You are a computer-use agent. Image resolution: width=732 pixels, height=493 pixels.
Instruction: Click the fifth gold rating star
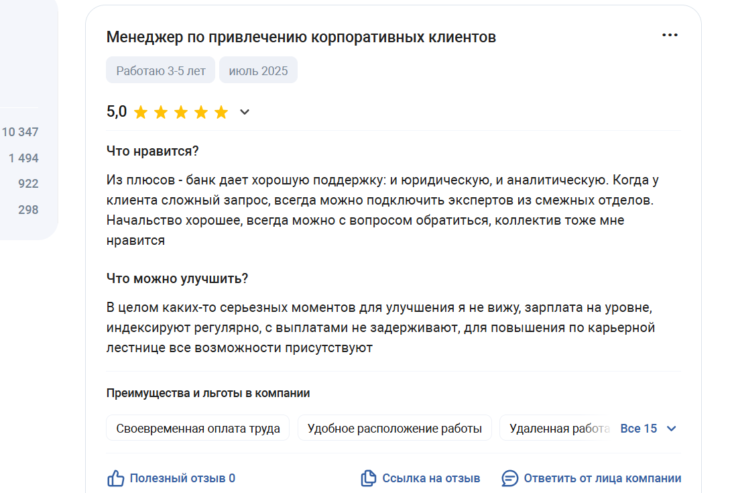point(221,112)
